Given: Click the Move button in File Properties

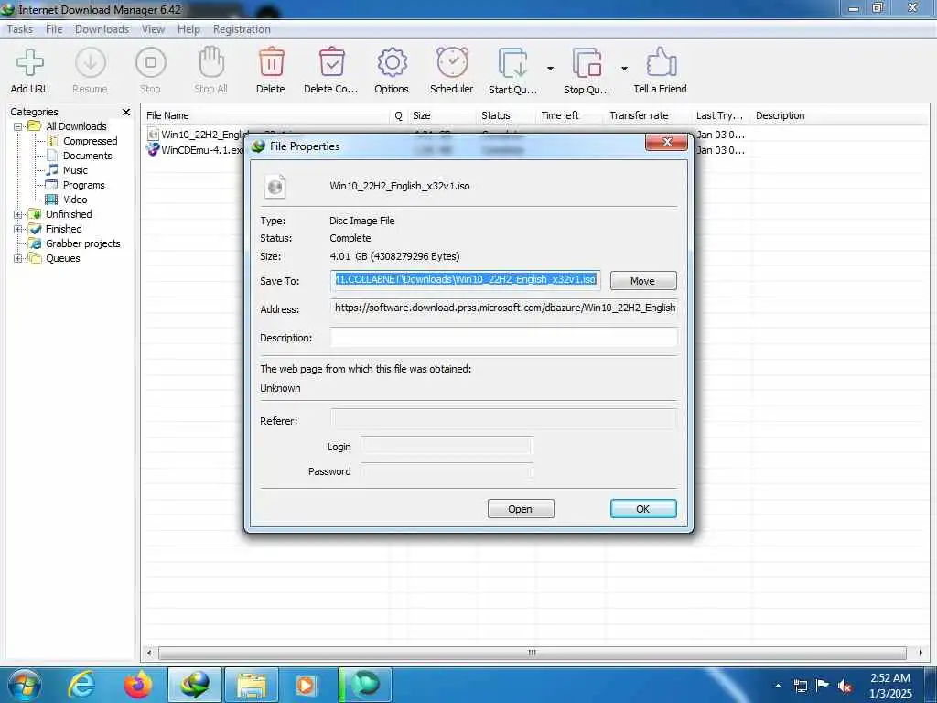Looking at the screenshot, I should coord(643,281).
